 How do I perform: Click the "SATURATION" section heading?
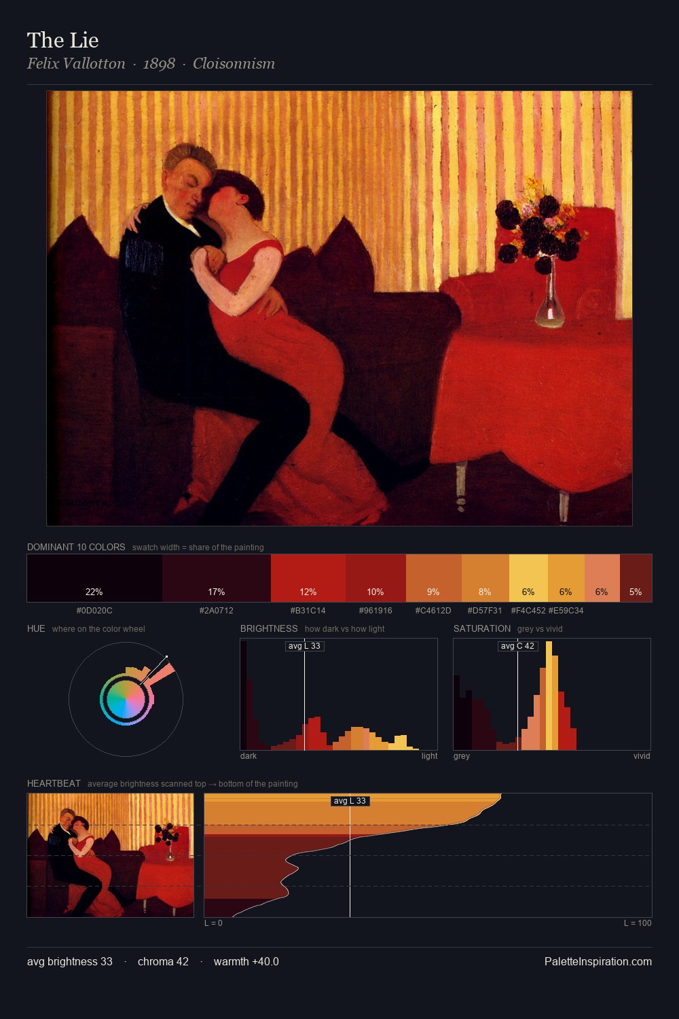pos(482,628)
